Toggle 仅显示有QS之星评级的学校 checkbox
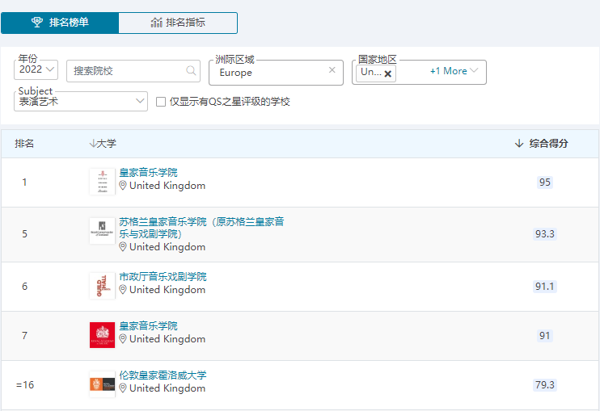The height and width of the screenshot is (411, 600). (x=161, y=102)
